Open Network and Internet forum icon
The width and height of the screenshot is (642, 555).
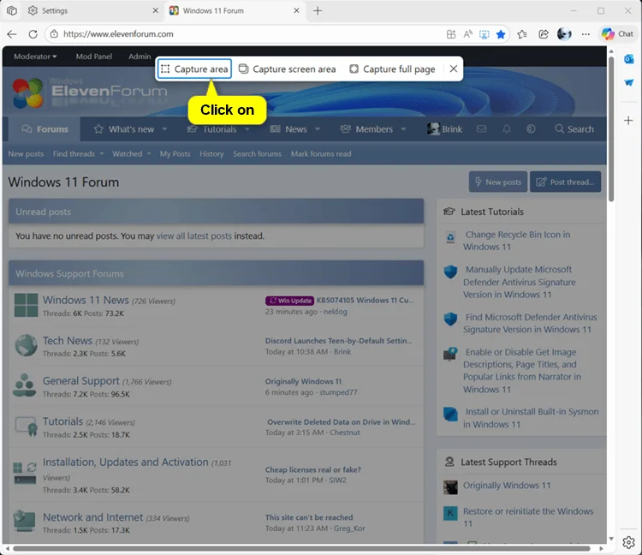coord(24,521)
